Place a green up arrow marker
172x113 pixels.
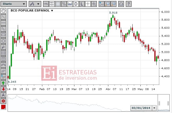click(x=3, y=83)
